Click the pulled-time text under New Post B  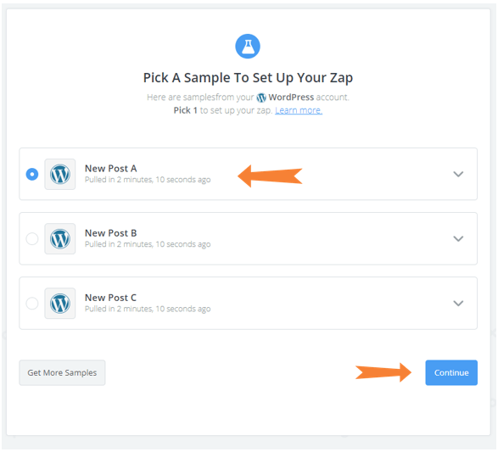point(148,244)
